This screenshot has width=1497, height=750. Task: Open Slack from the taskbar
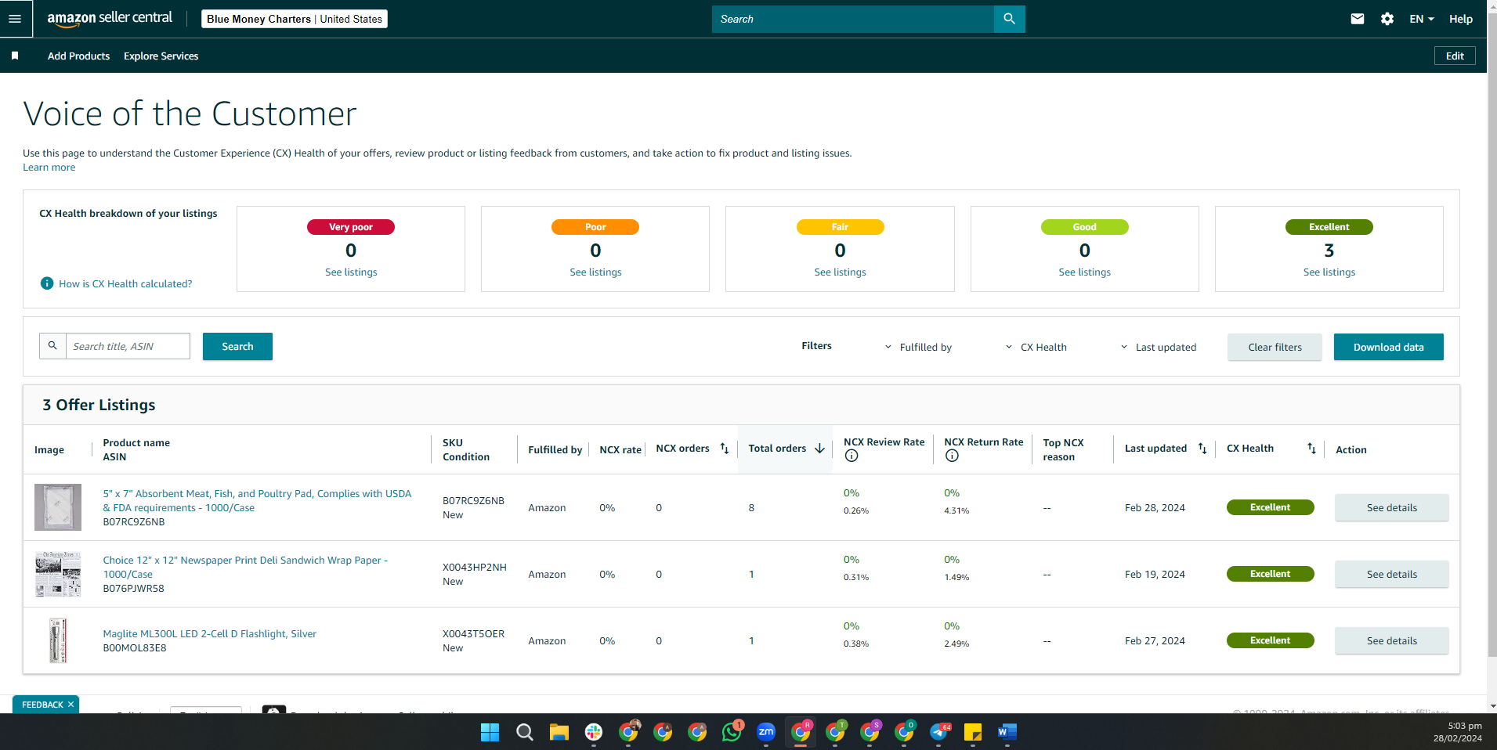(593, 732)
